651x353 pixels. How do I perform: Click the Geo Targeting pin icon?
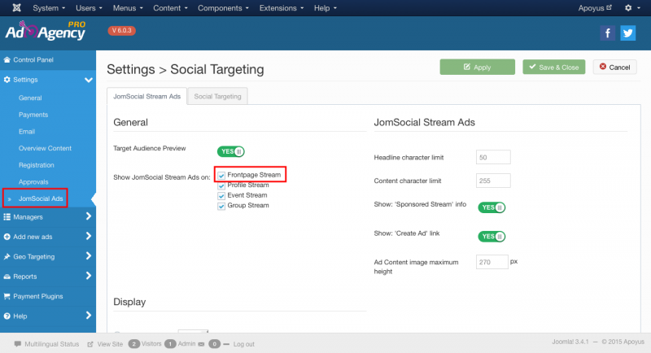pos(7,257)
